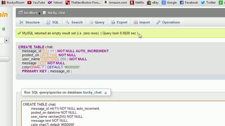The height and width of the screenshot is (126, 225).
Task: Go to localhost server breadcrumb
Action: point(31,13)
